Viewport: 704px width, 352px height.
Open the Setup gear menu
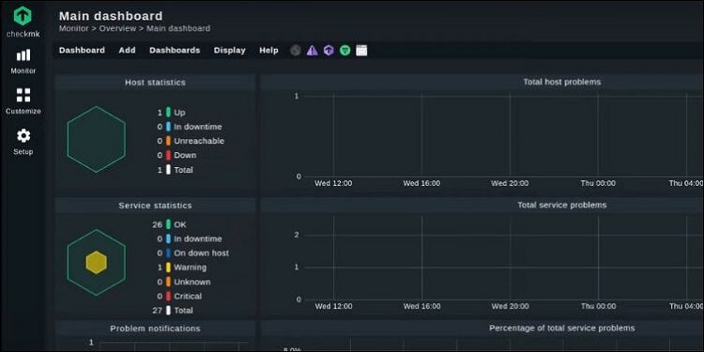[23, 142]
